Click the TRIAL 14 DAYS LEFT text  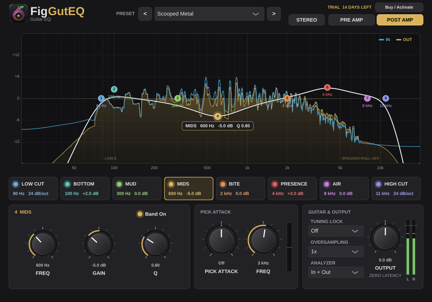349,7
